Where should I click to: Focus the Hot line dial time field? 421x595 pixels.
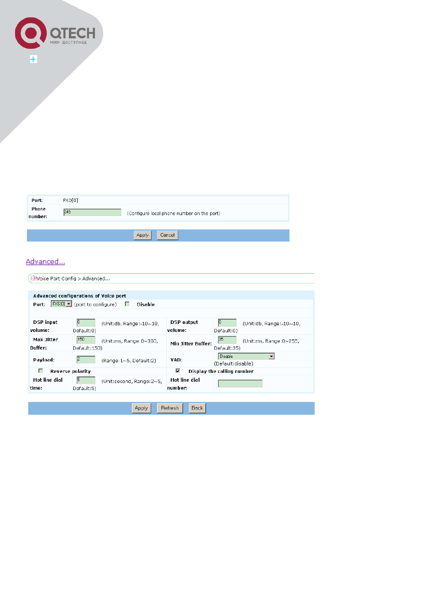point(86,380)
